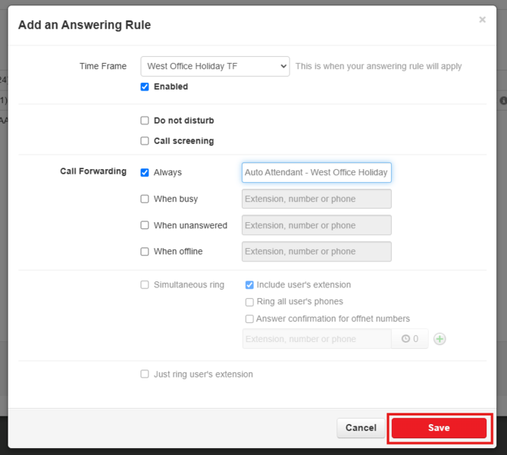Click the clock ring delay field

point(410,339)
